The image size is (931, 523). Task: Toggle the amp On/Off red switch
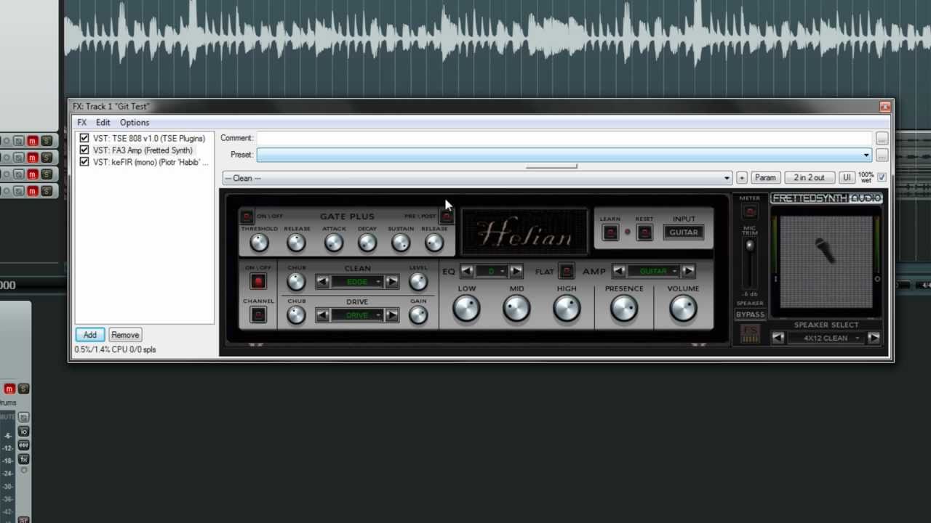(x=258, y=282)
